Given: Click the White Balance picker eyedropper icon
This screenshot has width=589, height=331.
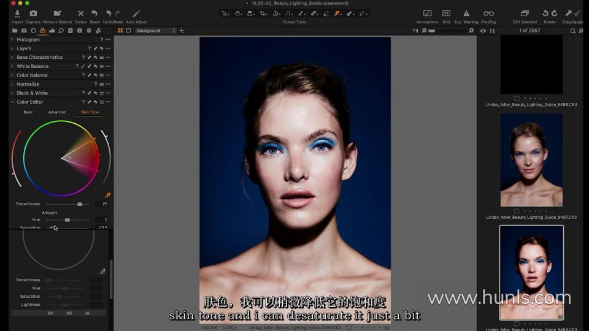Looking at the screenshot, I should pos(83,66).
